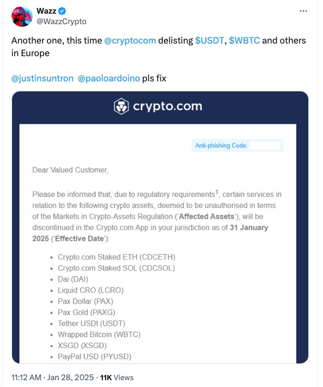323x387 pixels.
Task: Click the crypto.com wordmark in the banner
Action: coord(167,106)
